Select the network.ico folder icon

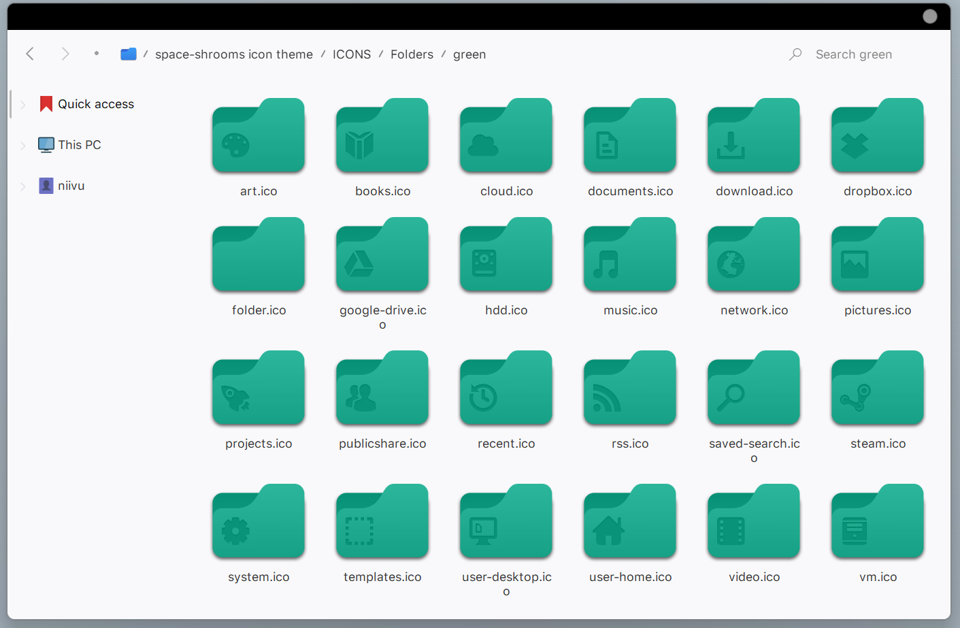click(x=754, y=254)
